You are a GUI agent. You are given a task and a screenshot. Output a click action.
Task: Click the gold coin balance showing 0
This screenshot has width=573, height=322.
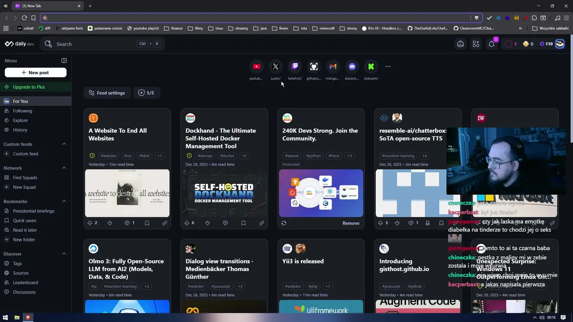coord(528,44)
